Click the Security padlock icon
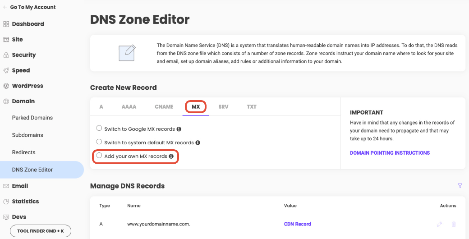The height and width of the screenshot is (239, 469). (x=6, y=55)
